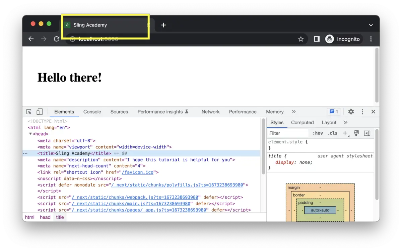This screenshot has width=402, height=251.
Task: Select the meta next-head-count node
Action: click(x=91, y=166)
